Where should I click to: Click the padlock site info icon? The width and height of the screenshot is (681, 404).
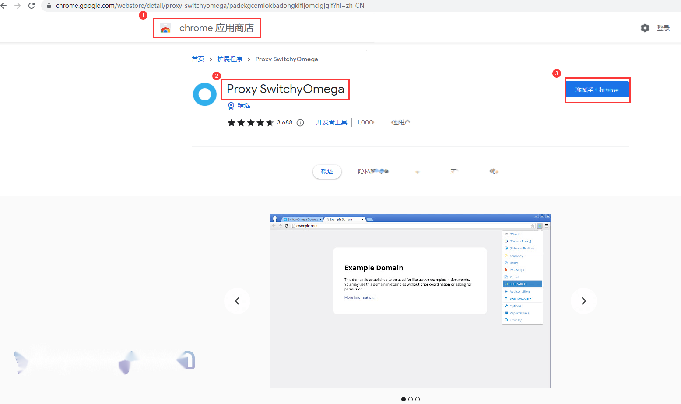(49, 6)
